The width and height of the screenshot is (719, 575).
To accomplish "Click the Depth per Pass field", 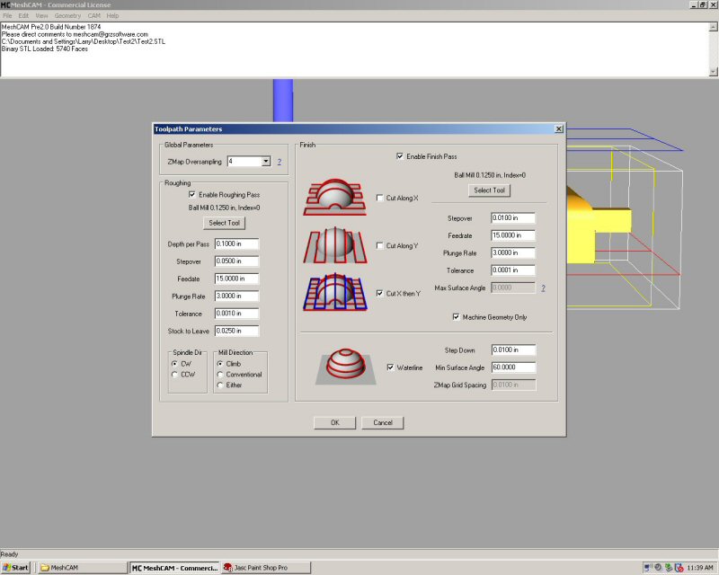I will pyautogui.click(x=236, y=243).
